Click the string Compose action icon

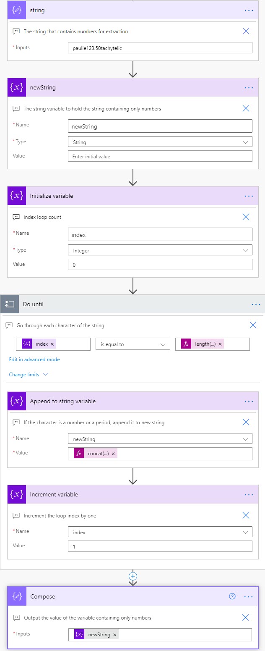[16, 10]
